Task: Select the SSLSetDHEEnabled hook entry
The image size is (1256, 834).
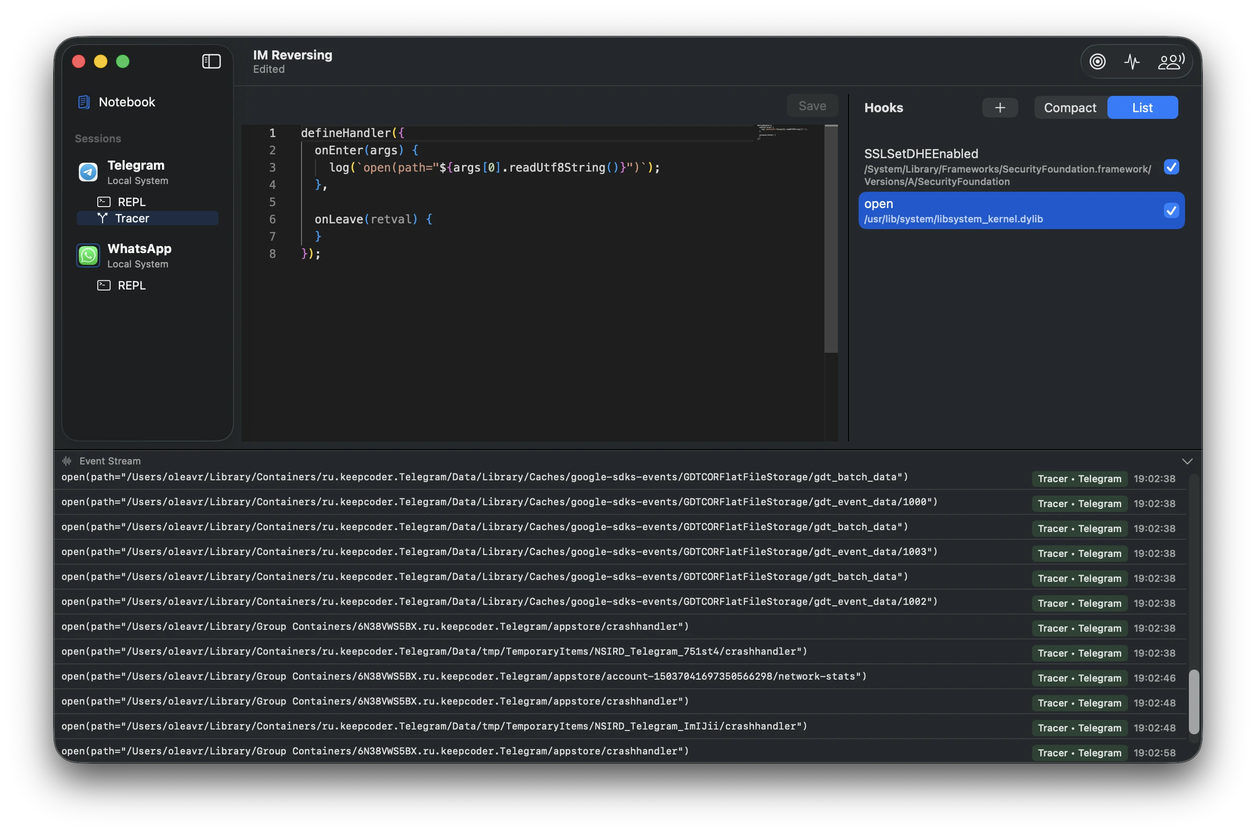Action: [x=1021, y=166]
